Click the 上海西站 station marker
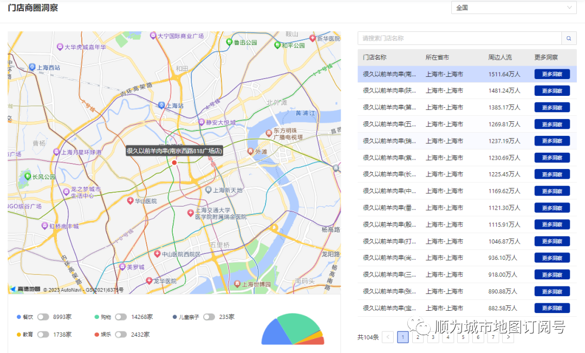 32,67
